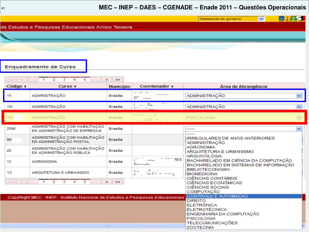309x232 pixels.
Task: Select BACHARELADO EM CIÊNCIA DA COMPUTAÇÃO option
Action: click(x=244, y=160)
